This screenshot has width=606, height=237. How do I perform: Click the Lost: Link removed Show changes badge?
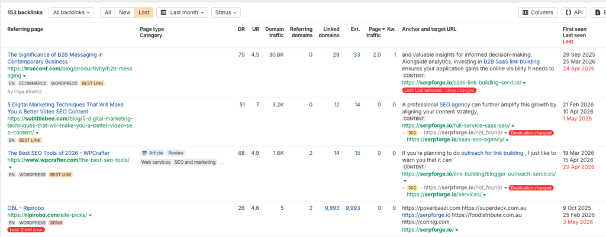[439, 90]
